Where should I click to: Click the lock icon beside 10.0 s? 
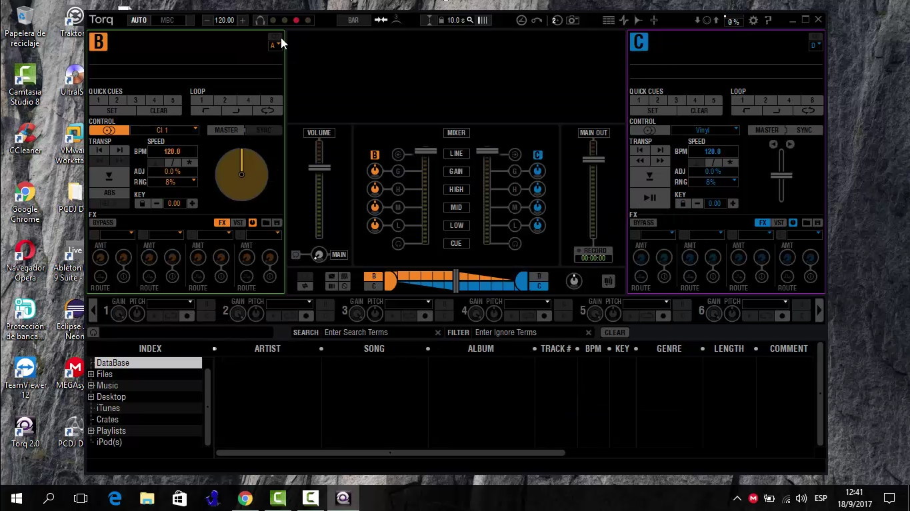(x=441, y=21)
